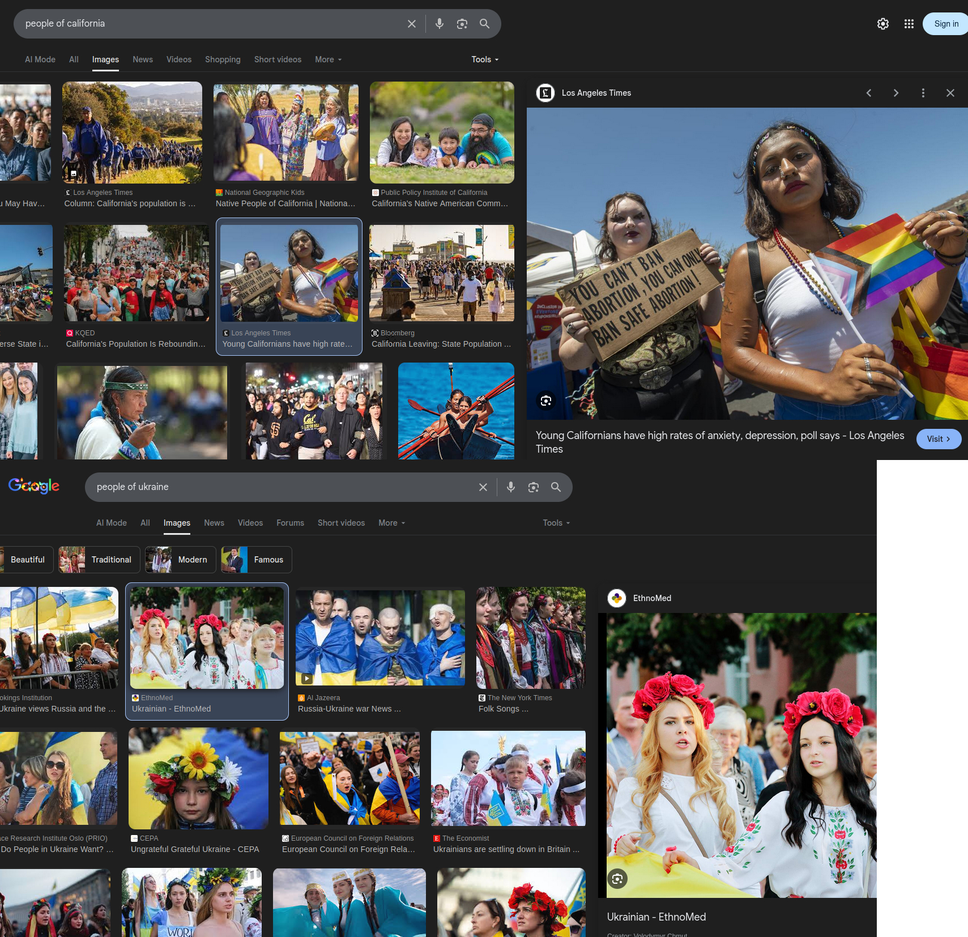Viewport: 968px width, 937px height.
Task: Open Shopping tab in California search
Action: (223, 59)
